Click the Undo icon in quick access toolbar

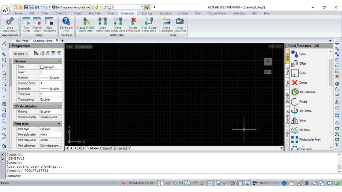[37, 7]
